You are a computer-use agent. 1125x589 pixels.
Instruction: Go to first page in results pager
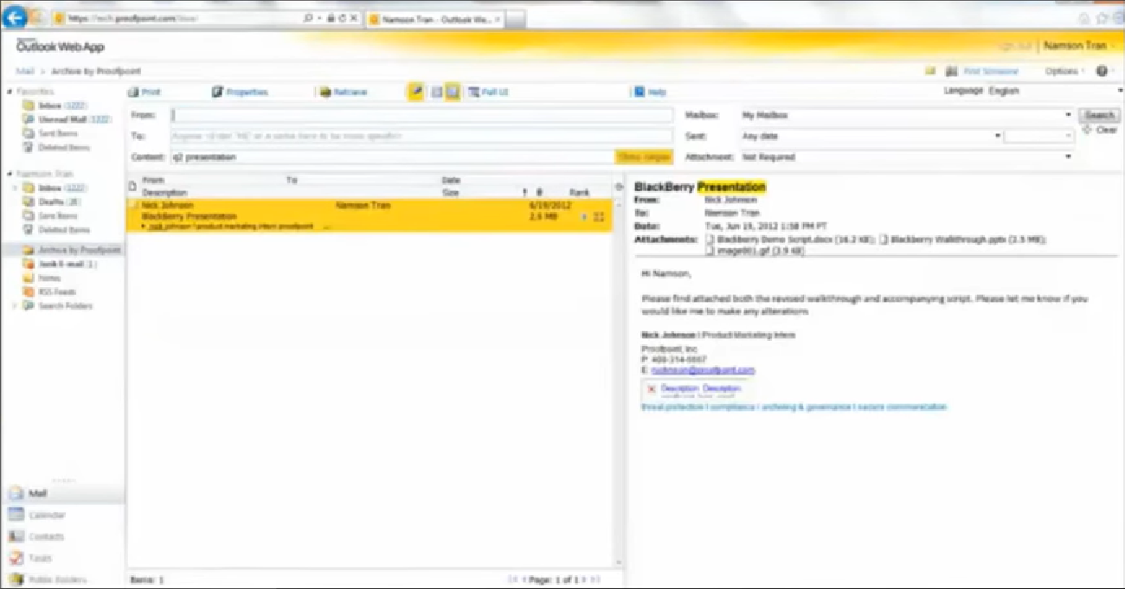(513, 579)
